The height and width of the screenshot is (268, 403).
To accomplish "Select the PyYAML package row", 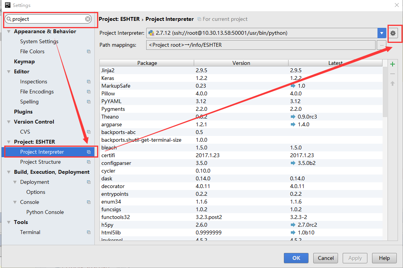I will pos(241,101).
